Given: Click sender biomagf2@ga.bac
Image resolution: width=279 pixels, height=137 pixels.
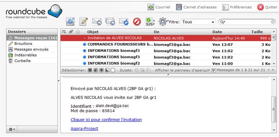Looking at the screenshot, I should pyautogui.click(x=172, y=64).
